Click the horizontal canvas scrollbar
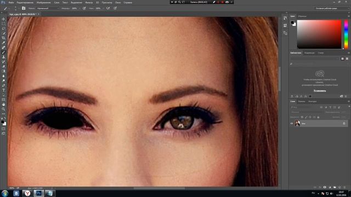Viewport: 351px width, 197px height. (x=160, y=188)
